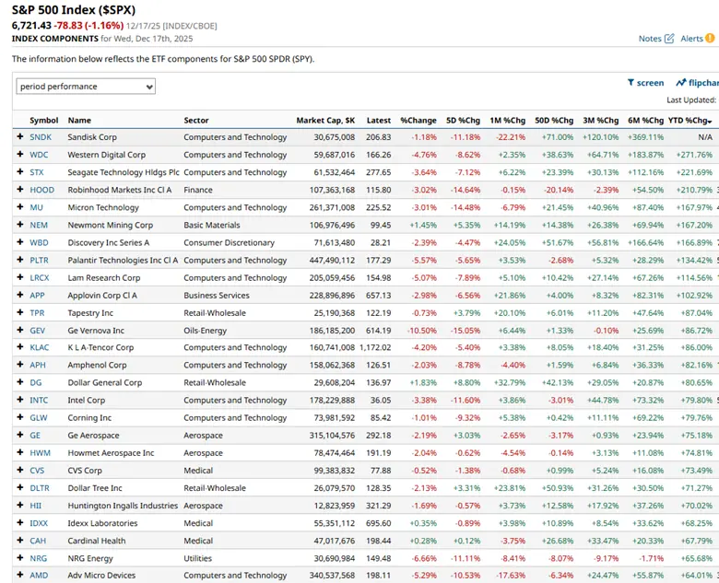The image size is (719, 583).
Task: Click the plus icon for HOOD row
Action: [19, 190]
